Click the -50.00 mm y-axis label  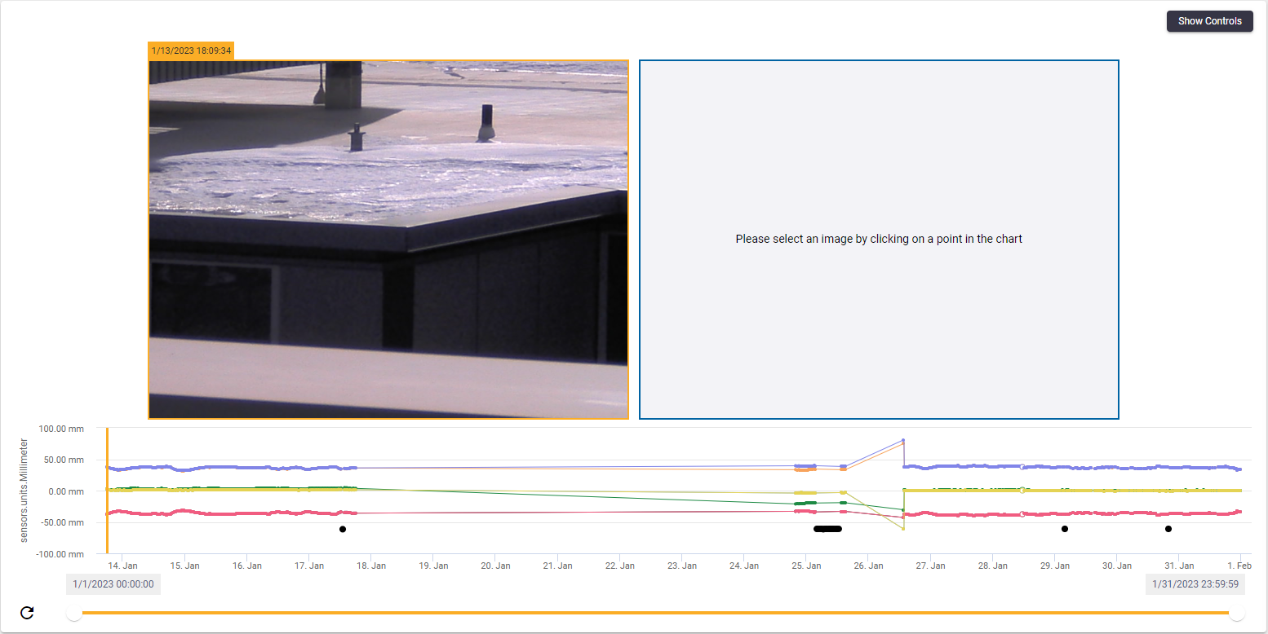(64, 522)
